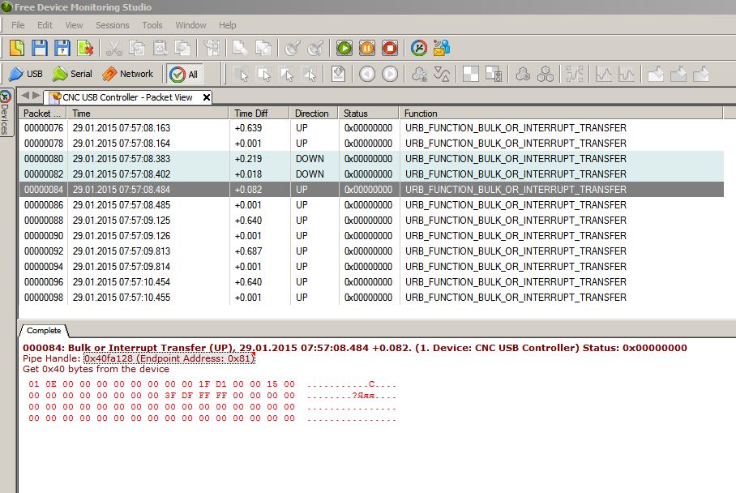Select highlighted packet row 00000084
The image size is (736, 493).
coord(371,189)
